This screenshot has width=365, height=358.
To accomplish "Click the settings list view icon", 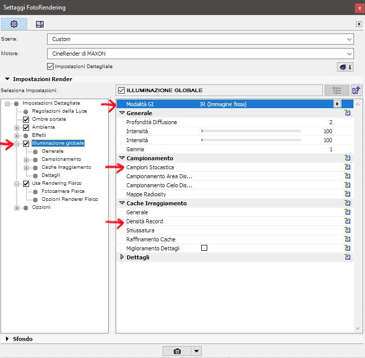I will tap(336, 91).
